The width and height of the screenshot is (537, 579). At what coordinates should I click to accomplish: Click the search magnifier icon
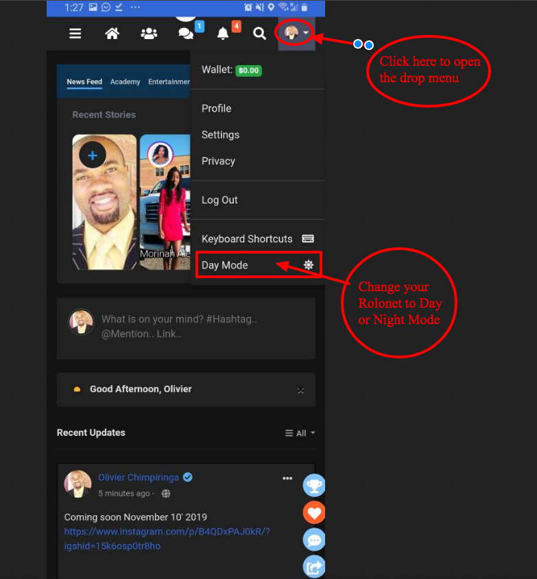[259, 34]
